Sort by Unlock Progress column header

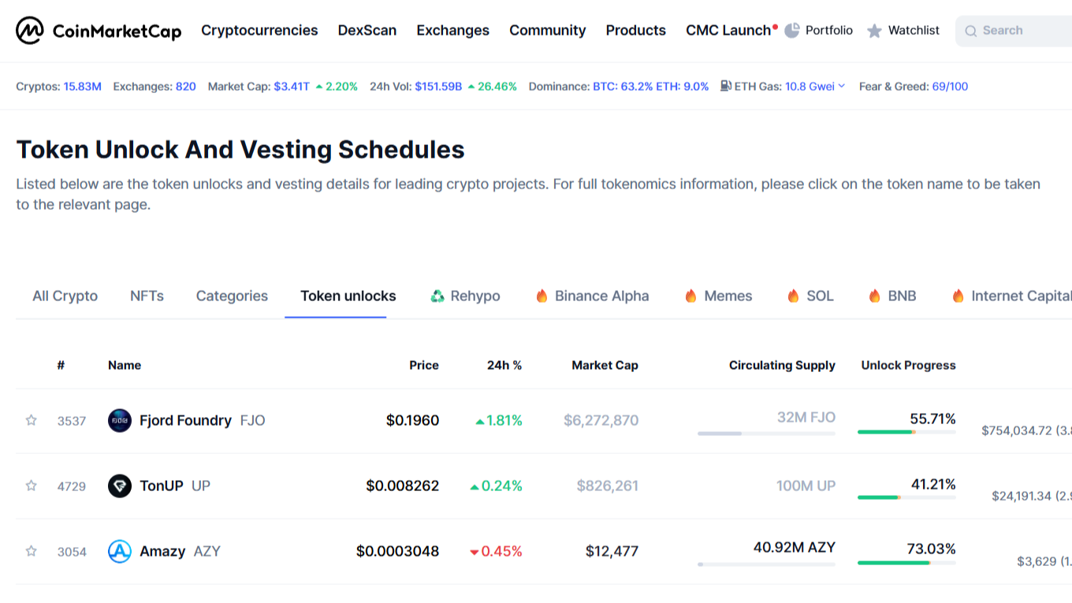pyautogui.click(x=908, y=365)
